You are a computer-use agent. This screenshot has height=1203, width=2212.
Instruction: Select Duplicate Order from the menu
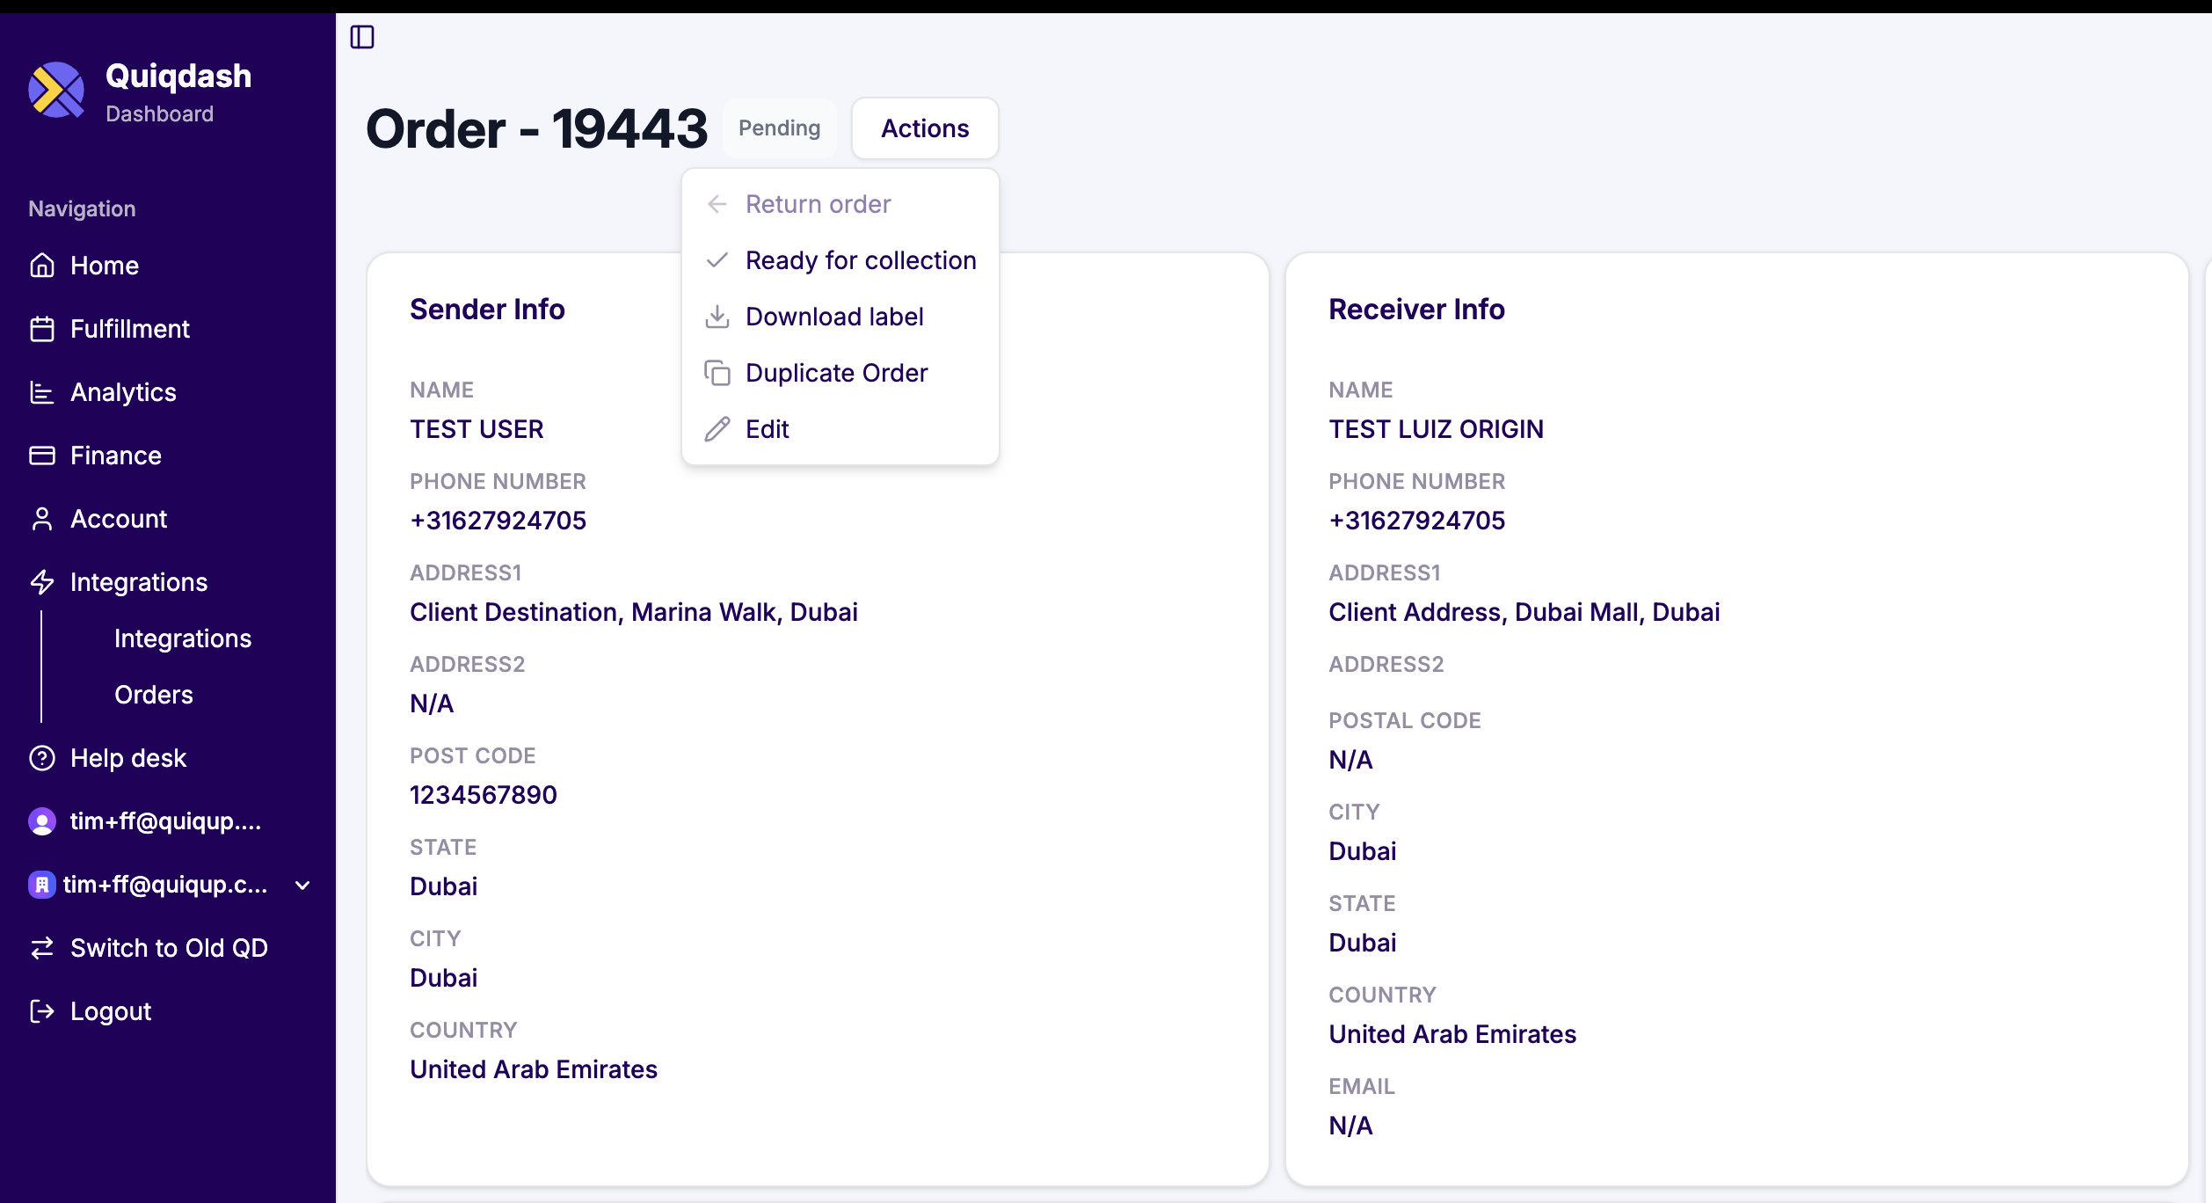[x=836, y=372]
